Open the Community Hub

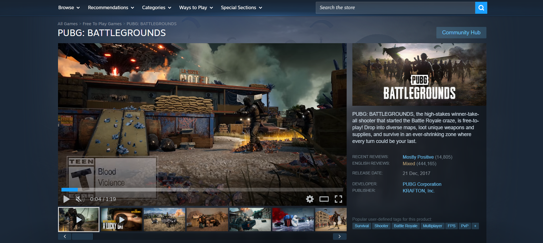(461, 33)
